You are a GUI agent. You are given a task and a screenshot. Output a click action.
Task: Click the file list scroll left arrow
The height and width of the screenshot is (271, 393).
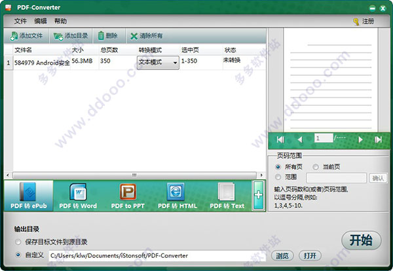coord(8,175)
